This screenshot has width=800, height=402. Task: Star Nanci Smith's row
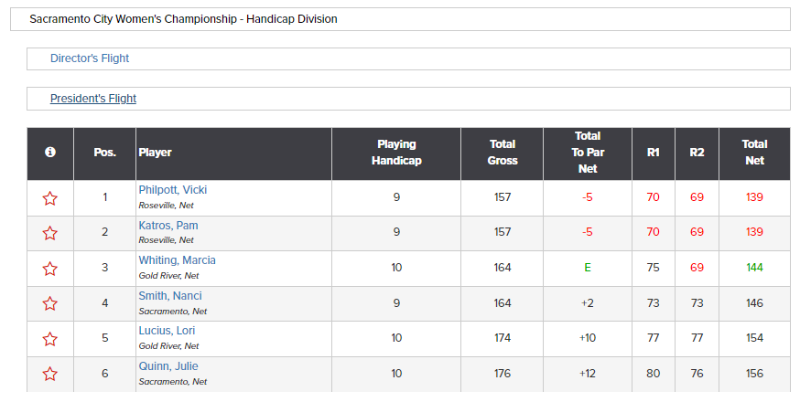(x=50, y=303)
